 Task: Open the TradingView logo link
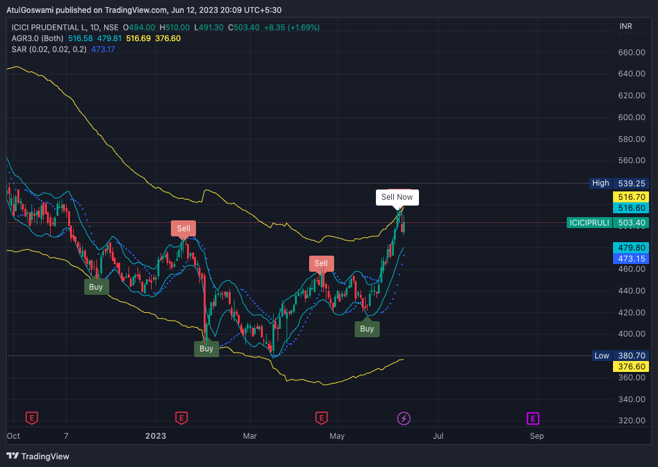pos(38,456)
